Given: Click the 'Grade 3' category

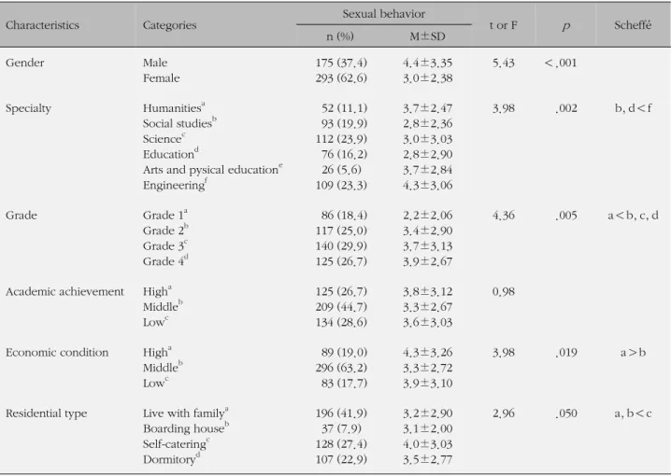Looking at the screenshot, I should [165, 245].
